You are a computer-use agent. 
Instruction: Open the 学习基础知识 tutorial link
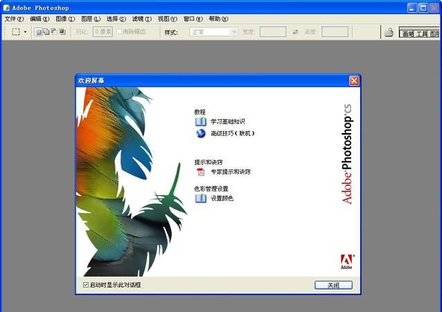[x=228, y=121]
